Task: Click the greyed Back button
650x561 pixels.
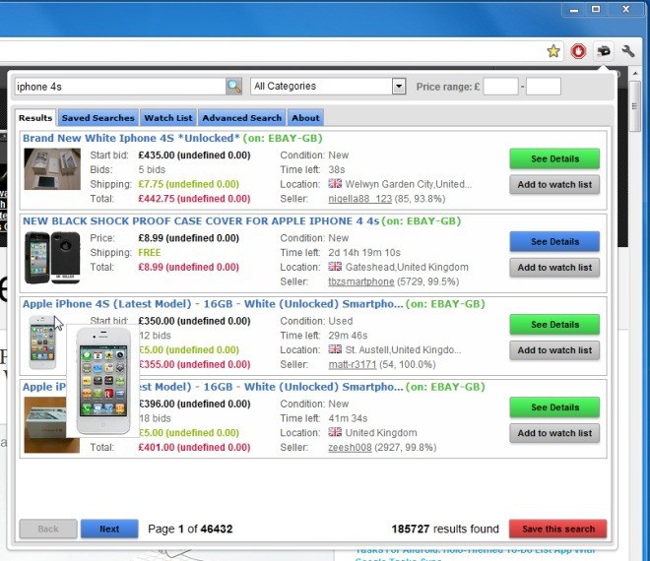Action: pyautogui.click(x=48, y=529)
